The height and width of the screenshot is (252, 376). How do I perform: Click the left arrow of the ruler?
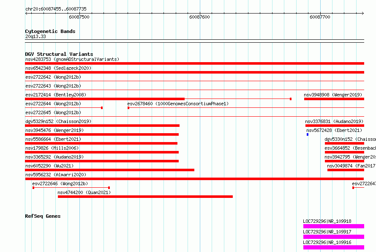click(26, 13)
